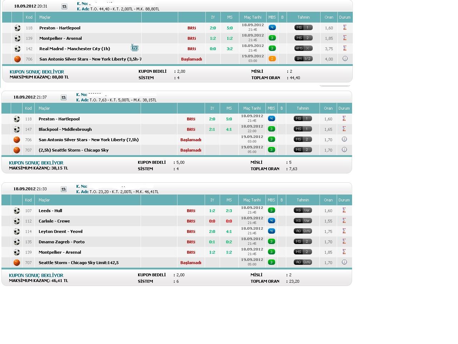Image resolution: width=458 pixels, height=344 pixels.
Task: Click the Başlamadı status in the (2,5h) Seattle Storm row
Action: (x=191, y=150)
